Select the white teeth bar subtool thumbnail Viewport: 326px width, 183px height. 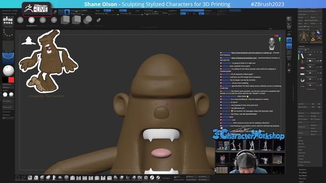coord(302,74)
